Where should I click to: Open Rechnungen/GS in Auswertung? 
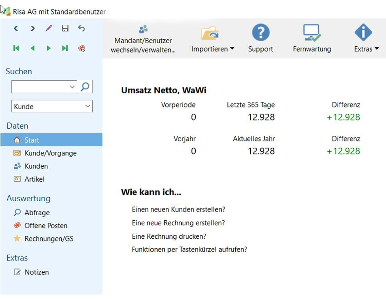click(x=49, y=239)
